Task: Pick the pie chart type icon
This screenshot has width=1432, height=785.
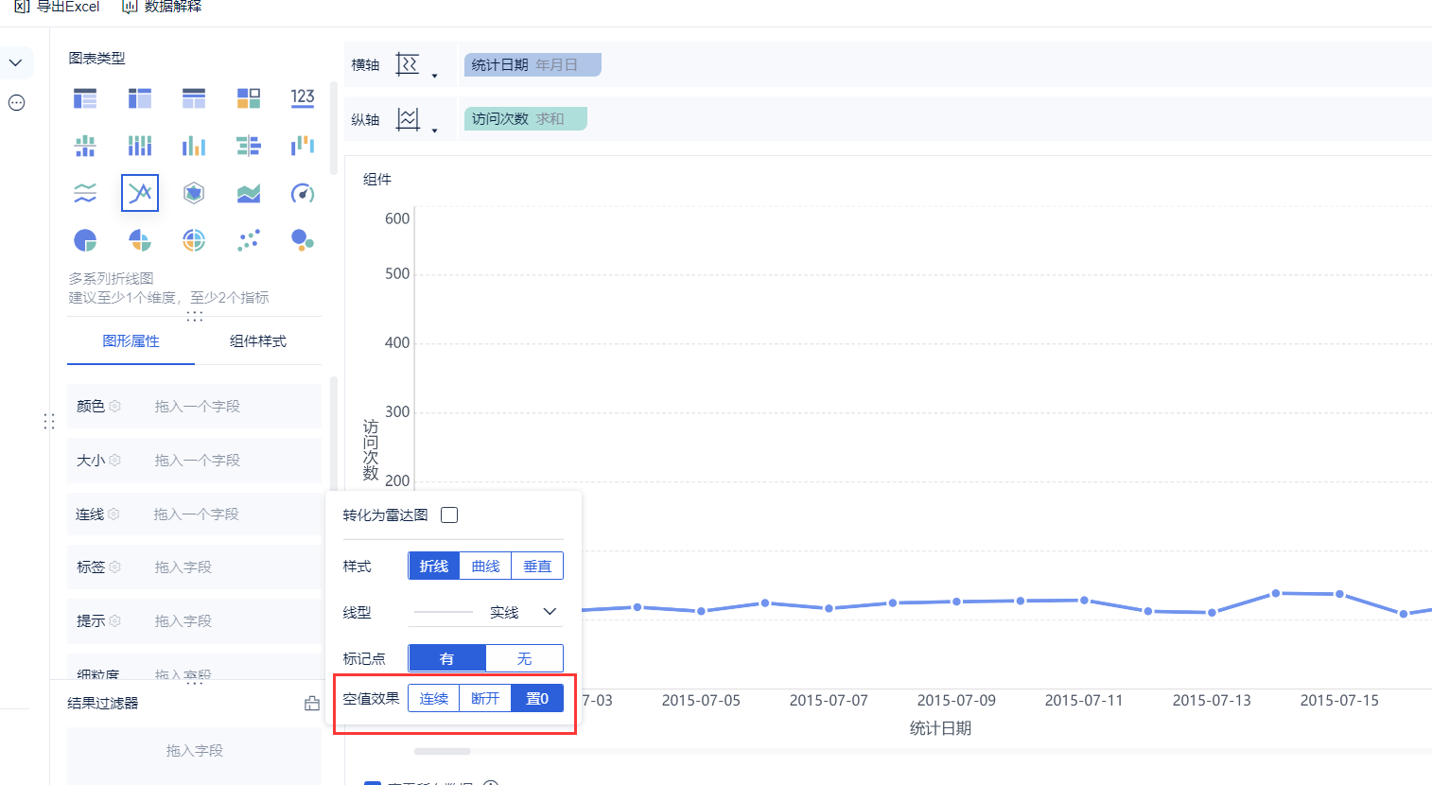Action: (x=85, y=240)
